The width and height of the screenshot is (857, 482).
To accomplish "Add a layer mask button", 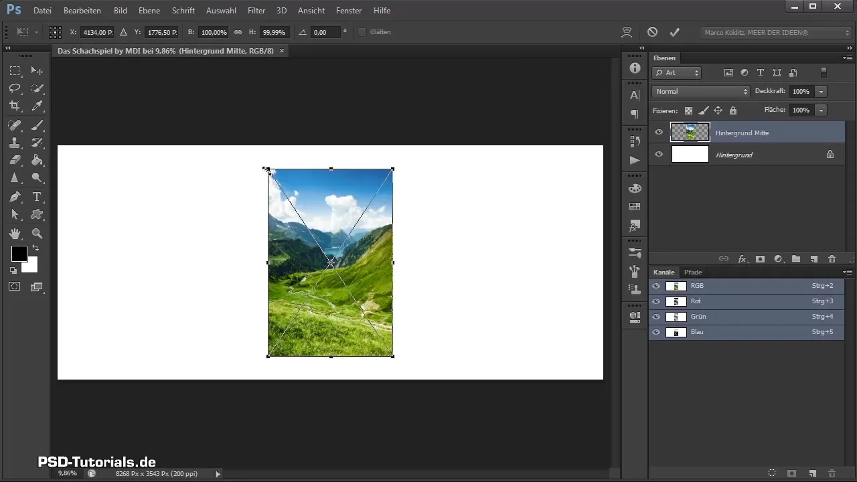I will click(x=760, y=258).
